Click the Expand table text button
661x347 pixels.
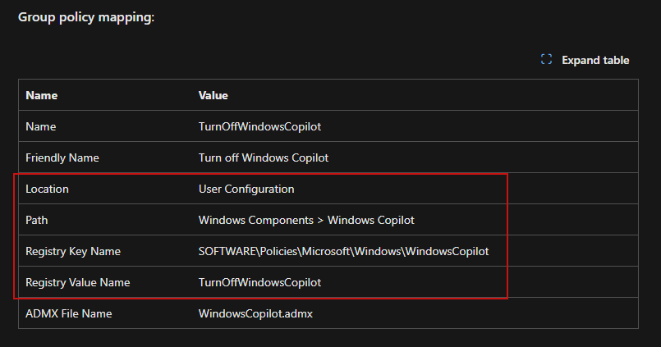coord(595,60)
